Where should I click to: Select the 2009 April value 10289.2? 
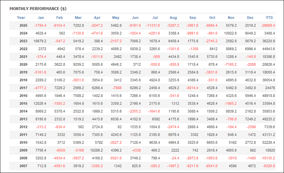[x=96, y=150]
